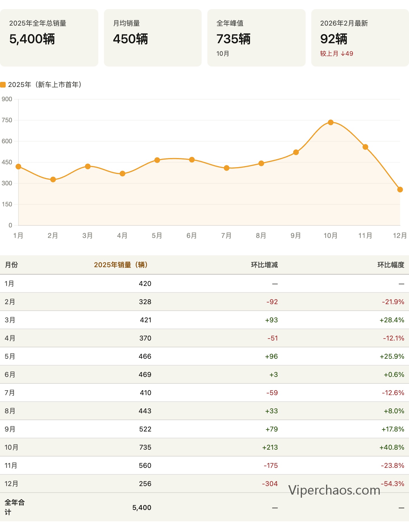409x523 pixels.
Task: Open the 全年峰值 735辆 card
Action: 256,38
